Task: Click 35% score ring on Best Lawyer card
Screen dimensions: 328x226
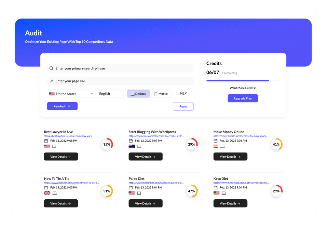Action: [107, 144]
